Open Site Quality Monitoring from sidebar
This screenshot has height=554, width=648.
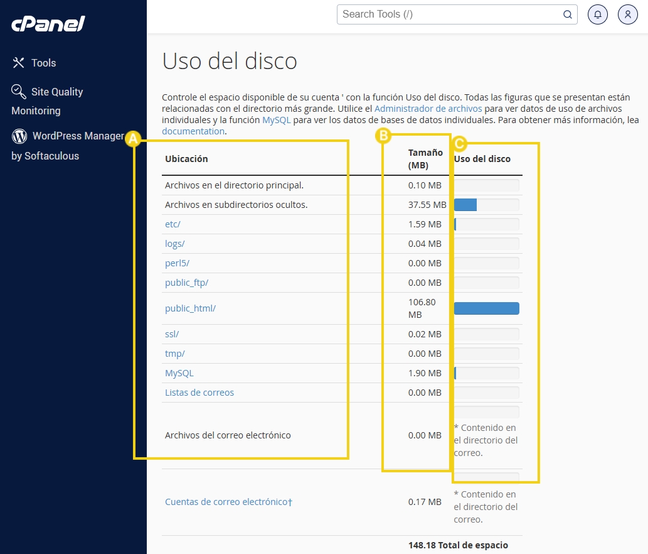[57, 92]
